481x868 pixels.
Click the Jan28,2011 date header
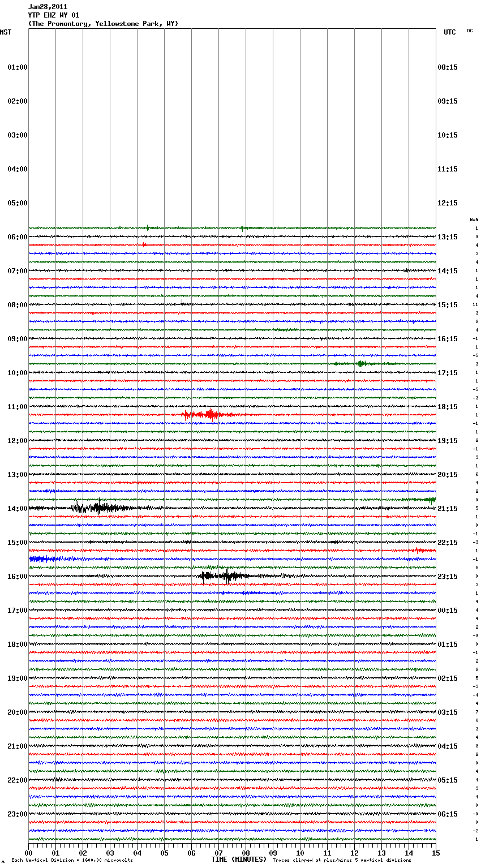coord(48,7)
